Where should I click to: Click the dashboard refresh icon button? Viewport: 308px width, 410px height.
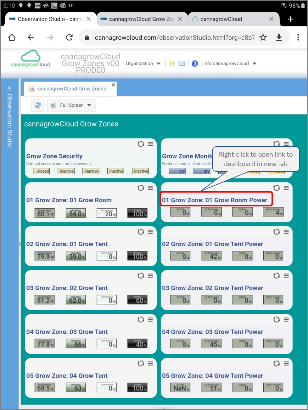[x=38, y=105]
